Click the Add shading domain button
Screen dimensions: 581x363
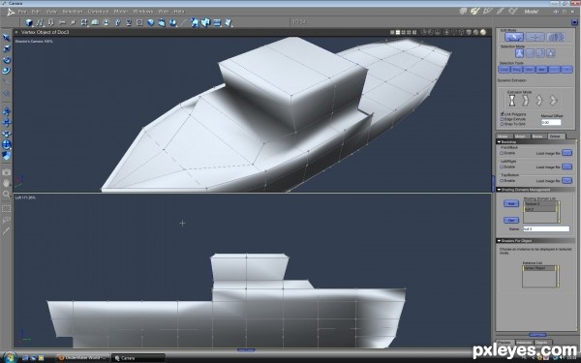click(x=511, y=203)
